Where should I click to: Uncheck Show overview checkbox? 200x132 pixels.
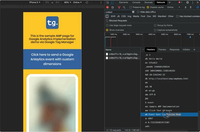(107, 30)
